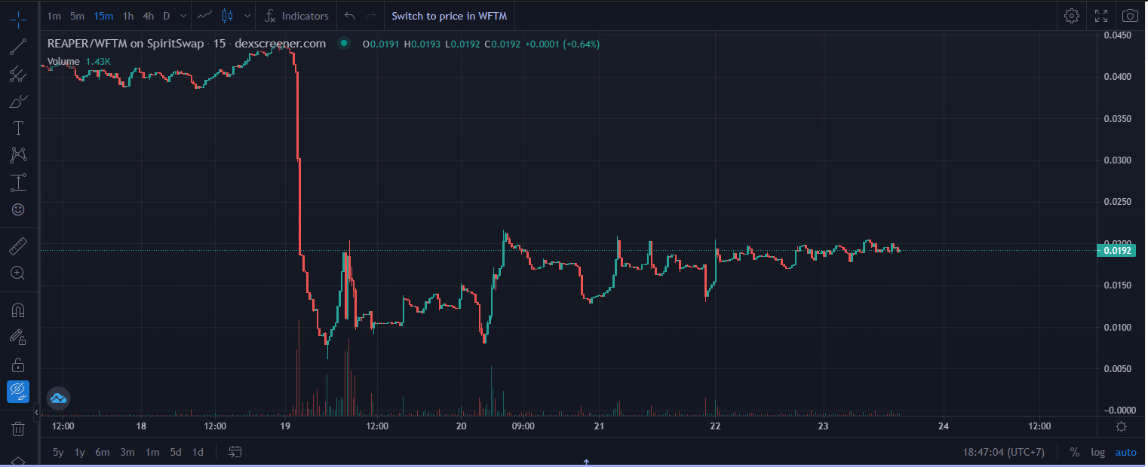The height and width of the screenshot is (467, 1148).
Task: Toggle magnet mode for drawings
Action: tap(18, 310)
